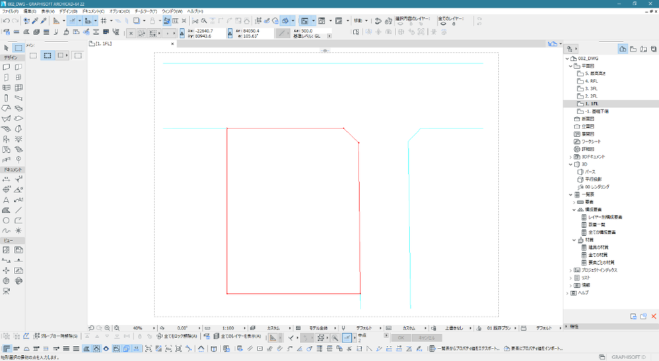659x361 pixels.
Task: Expand the 3Dドキュメント node
Action: click(x=571, y=157)
